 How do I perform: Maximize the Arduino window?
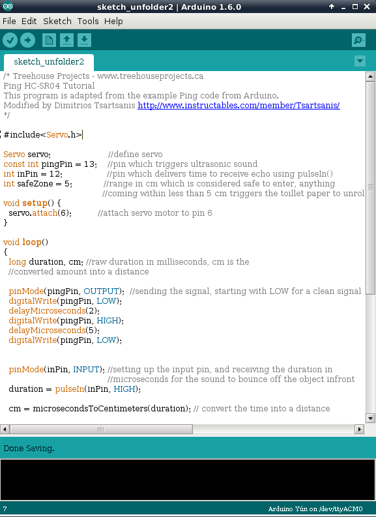[x=355, y=7]
